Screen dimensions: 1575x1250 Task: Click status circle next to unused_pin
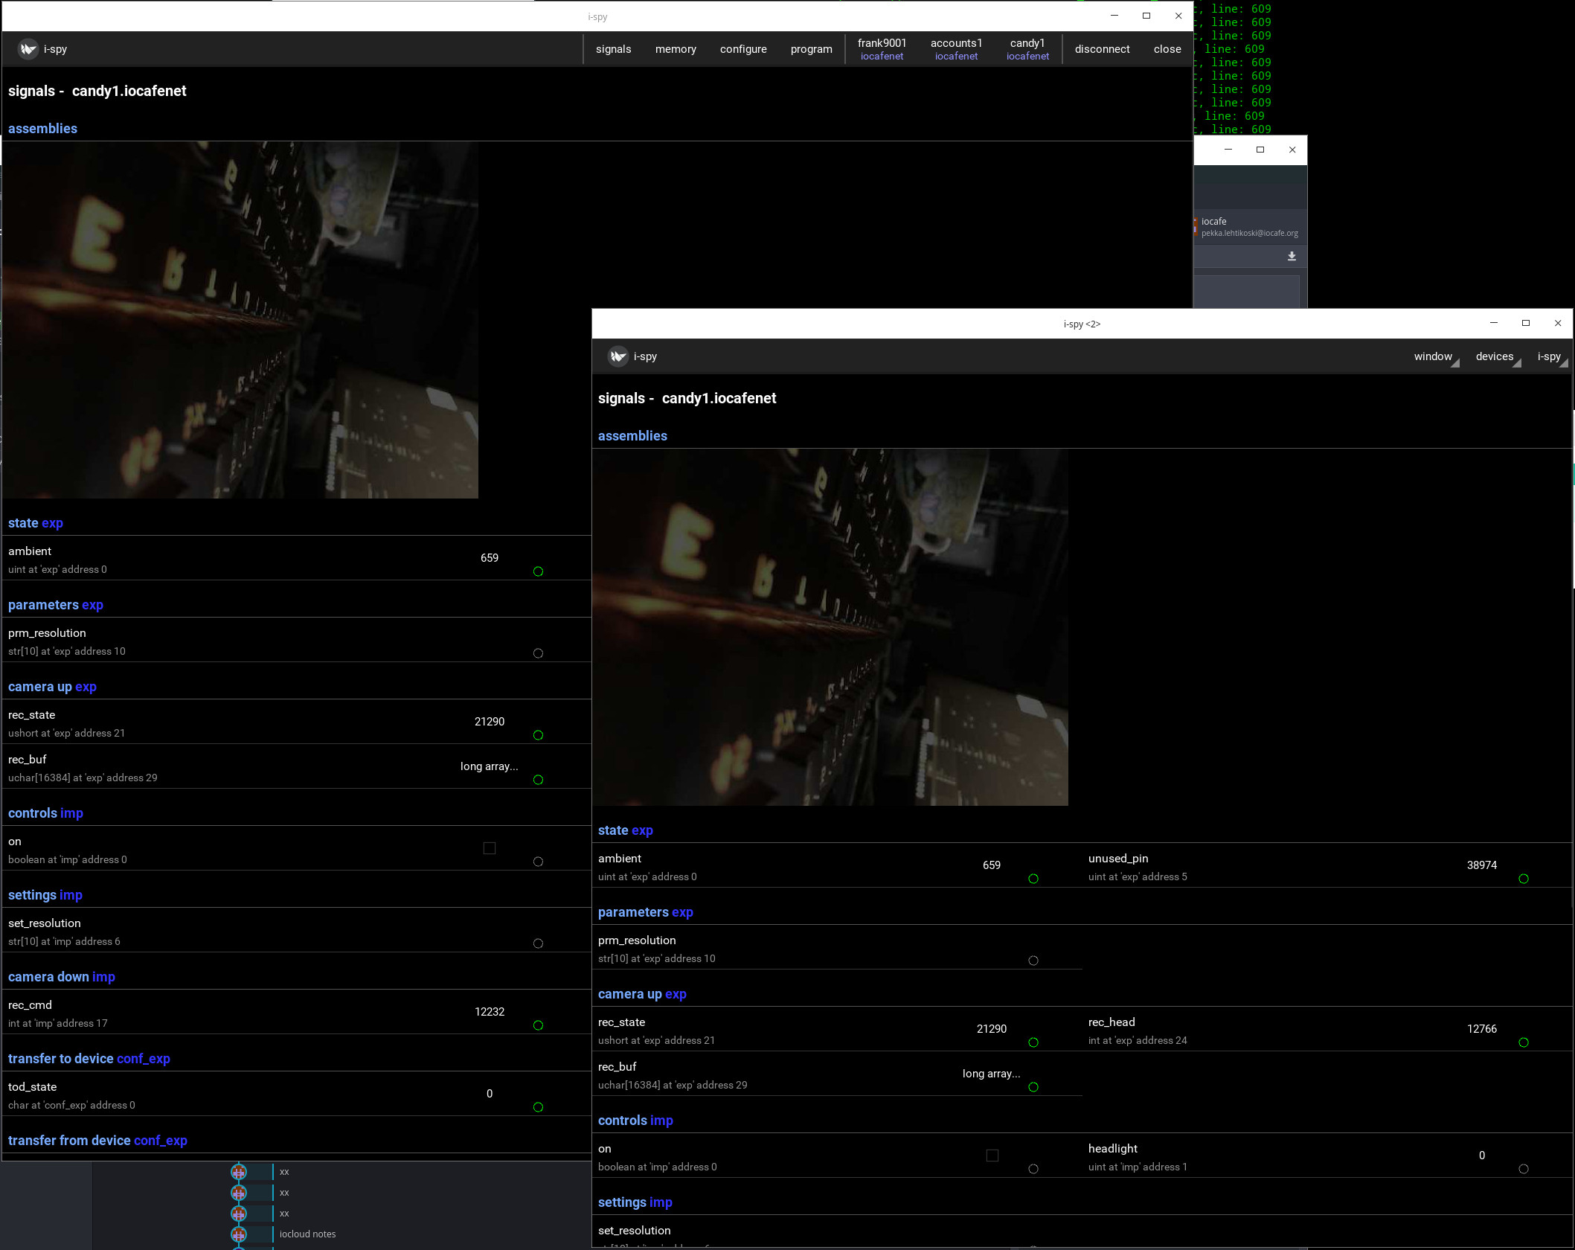(x=1523, y=879)
